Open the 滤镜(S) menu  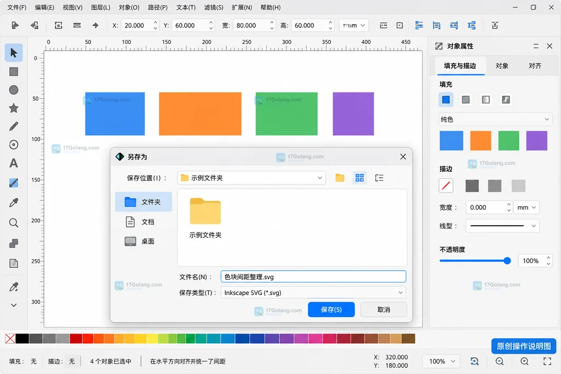tap(214, 7)
